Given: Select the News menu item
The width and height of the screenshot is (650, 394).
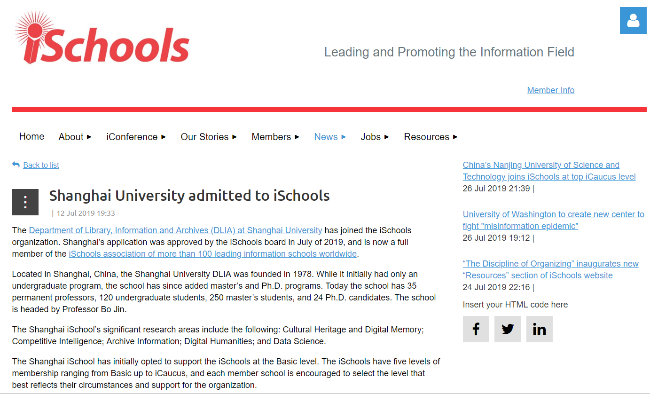Looking at the screenshot, I should 326,137.
